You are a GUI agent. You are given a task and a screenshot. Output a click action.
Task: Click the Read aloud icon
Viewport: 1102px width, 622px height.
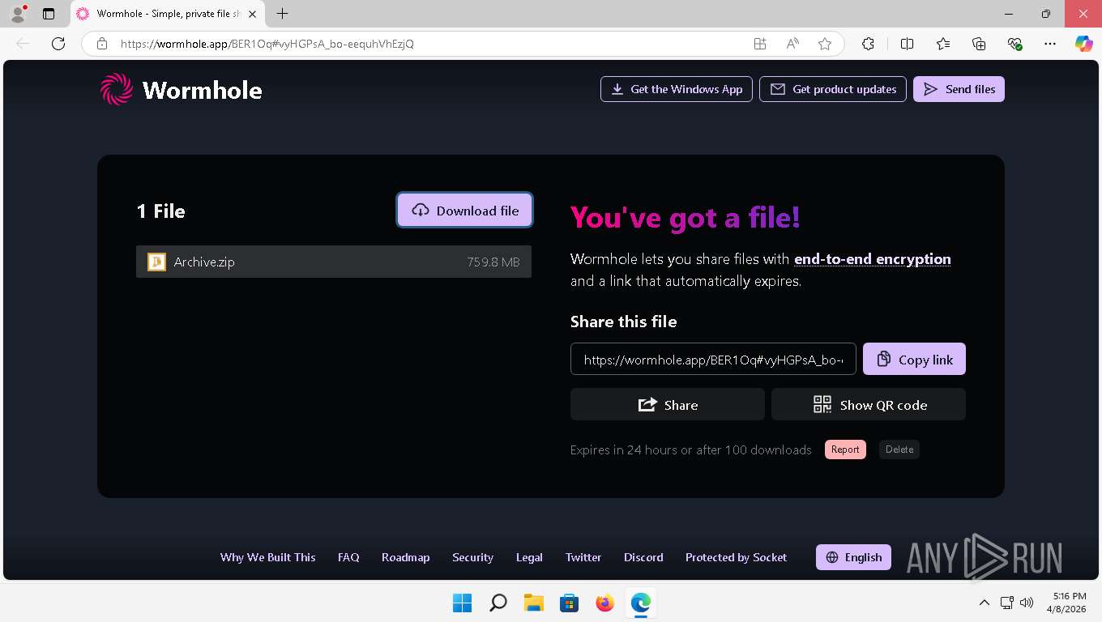click(x=792, y=44)
